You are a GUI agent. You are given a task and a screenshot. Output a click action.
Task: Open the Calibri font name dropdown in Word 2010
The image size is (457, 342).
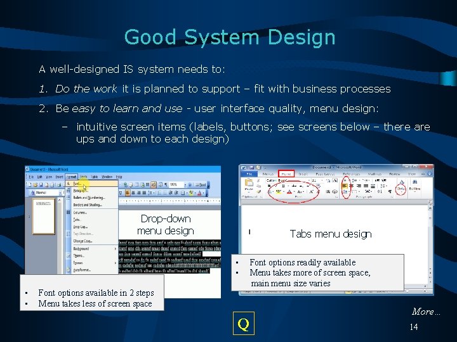[x=309, y=180]
